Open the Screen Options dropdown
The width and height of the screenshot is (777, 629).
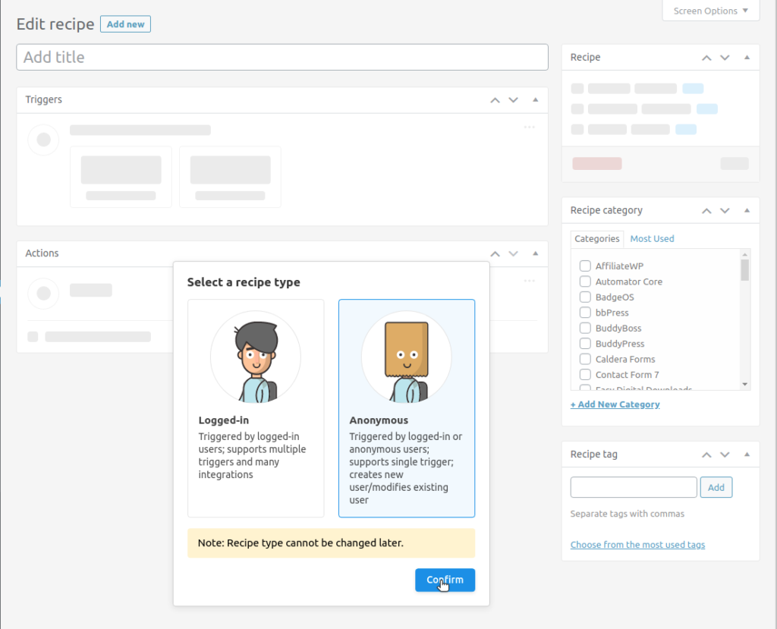tap(709, 11)
